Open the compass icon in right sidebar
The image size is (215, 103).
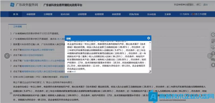coord(213,35)
